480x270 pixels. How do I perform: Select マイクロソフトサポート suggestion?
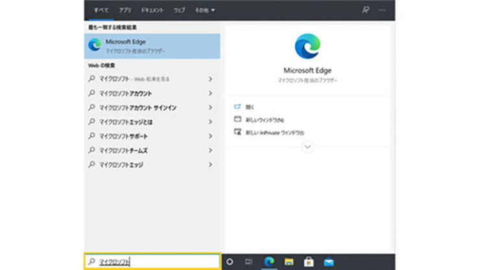click(152, 136)
